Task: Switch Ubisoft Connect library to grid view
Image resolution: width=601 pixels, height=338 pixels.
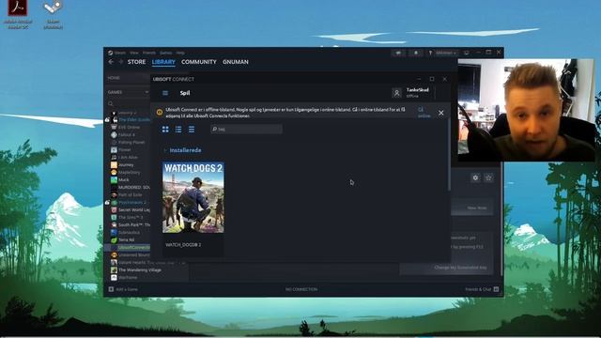Action: coord(165,130)
